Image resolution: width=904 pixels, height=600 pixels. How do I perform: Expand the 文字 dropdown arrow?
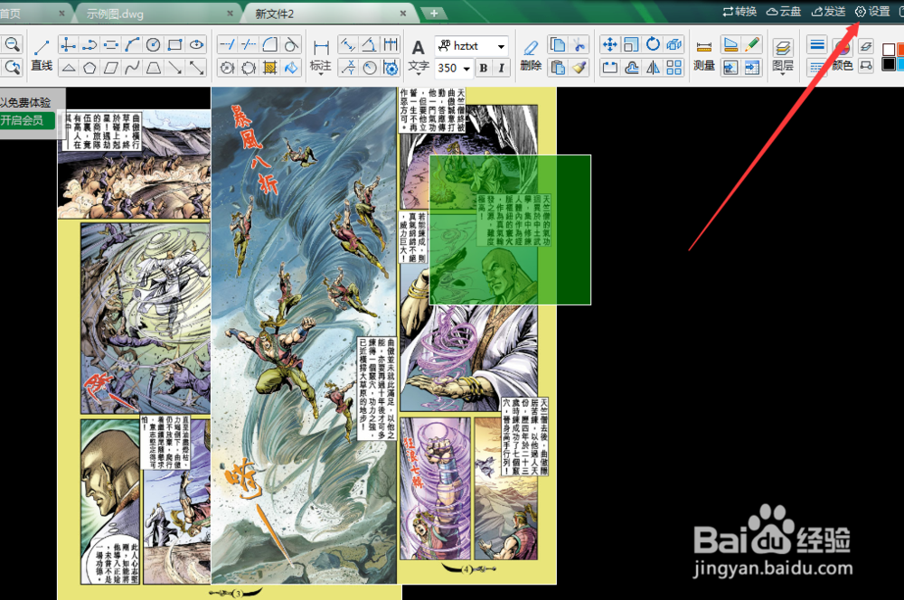click(419, 74)
